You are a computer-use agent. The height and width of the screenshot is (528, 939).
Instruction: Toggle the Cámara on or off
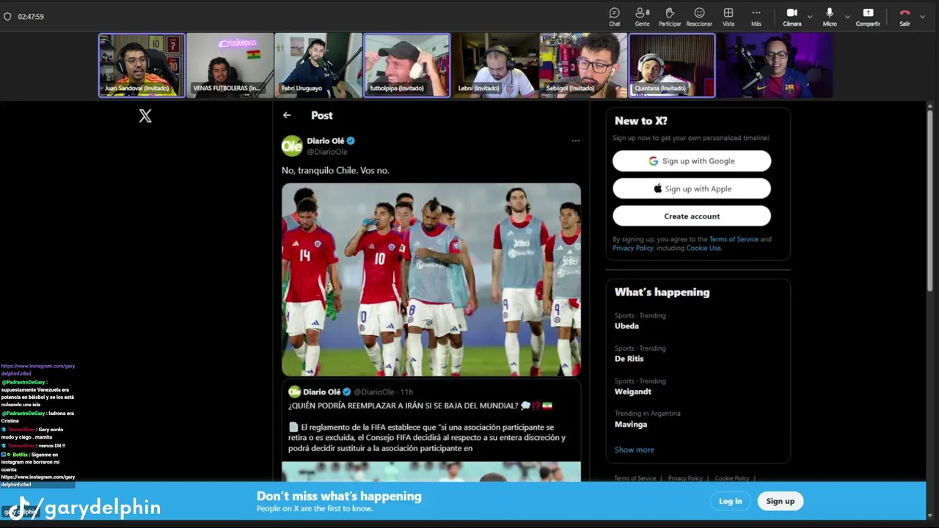[792, 16]
